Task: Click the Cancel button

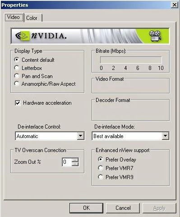Action: 123,208
